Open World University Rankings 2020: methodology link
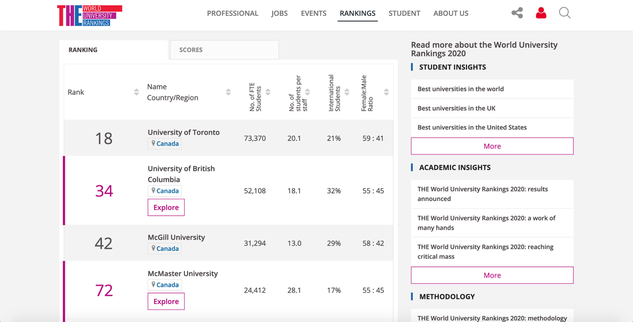 point(492,318)
